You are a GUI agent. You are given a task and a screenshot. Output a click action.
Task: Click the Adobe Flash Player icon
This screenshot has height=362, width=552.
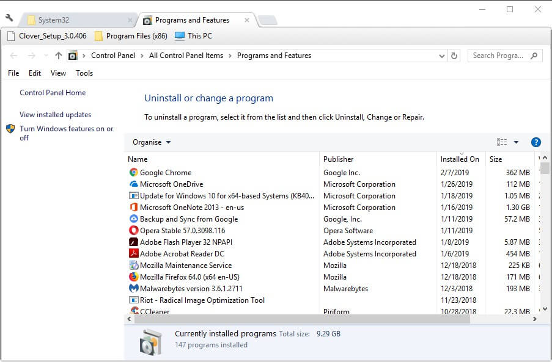(133, 242)
